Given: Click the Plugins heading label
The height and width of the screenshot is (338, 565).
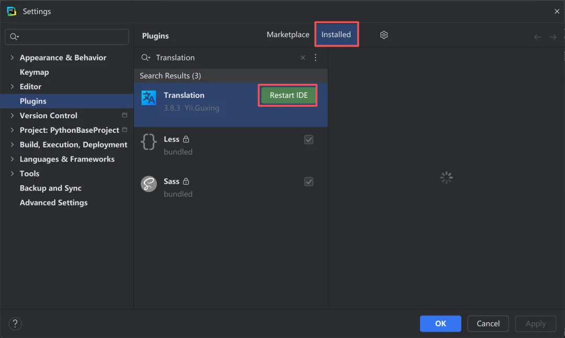Looking at the screenshot, I should coord(155,36).
